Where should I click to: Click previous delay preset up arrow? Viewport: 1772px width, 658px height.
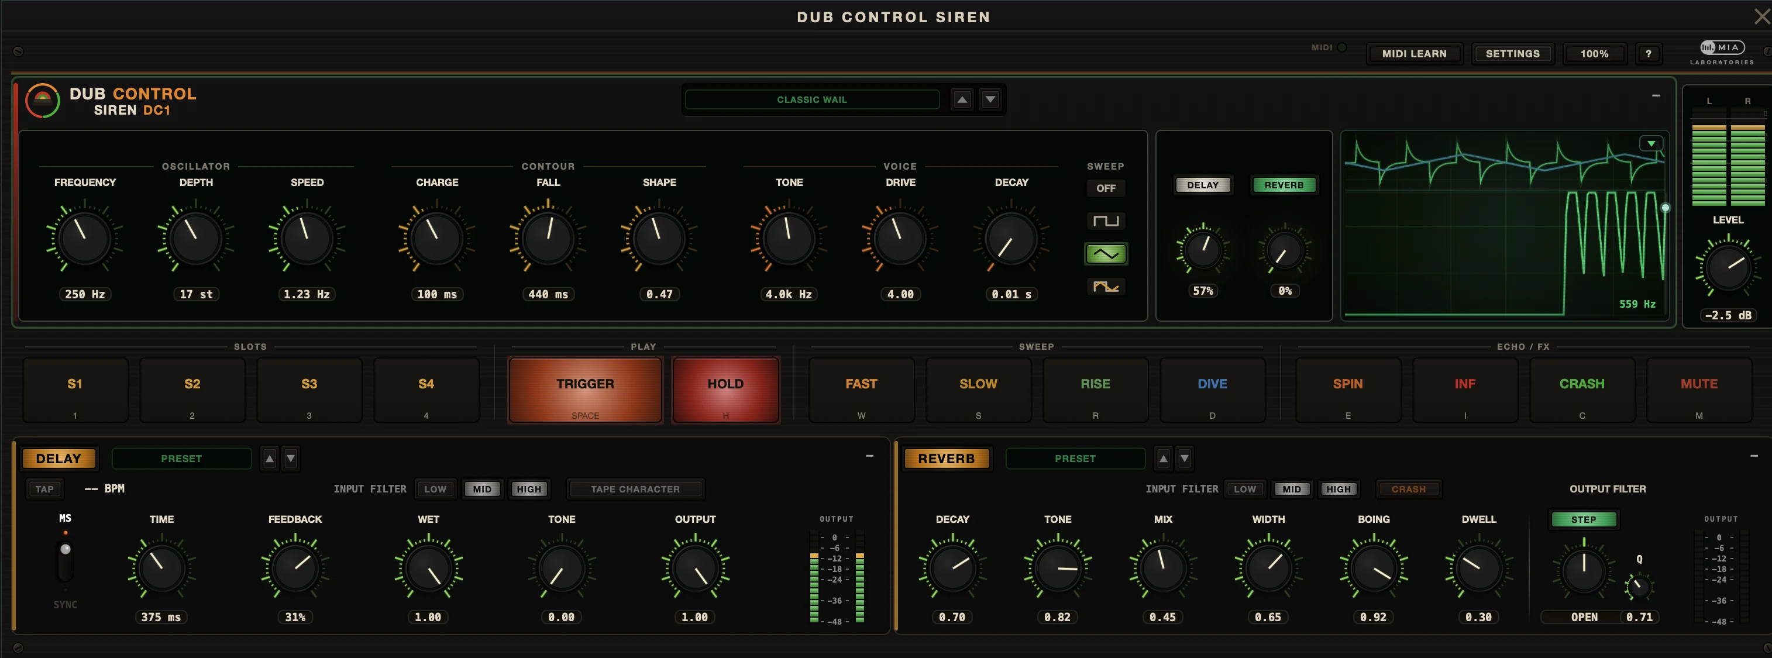tap(270, 459)
